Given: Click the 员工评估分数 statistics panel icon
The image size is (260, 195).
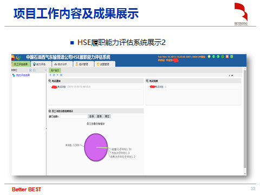Looking at the screenshot, I should [x=50, y=111].
